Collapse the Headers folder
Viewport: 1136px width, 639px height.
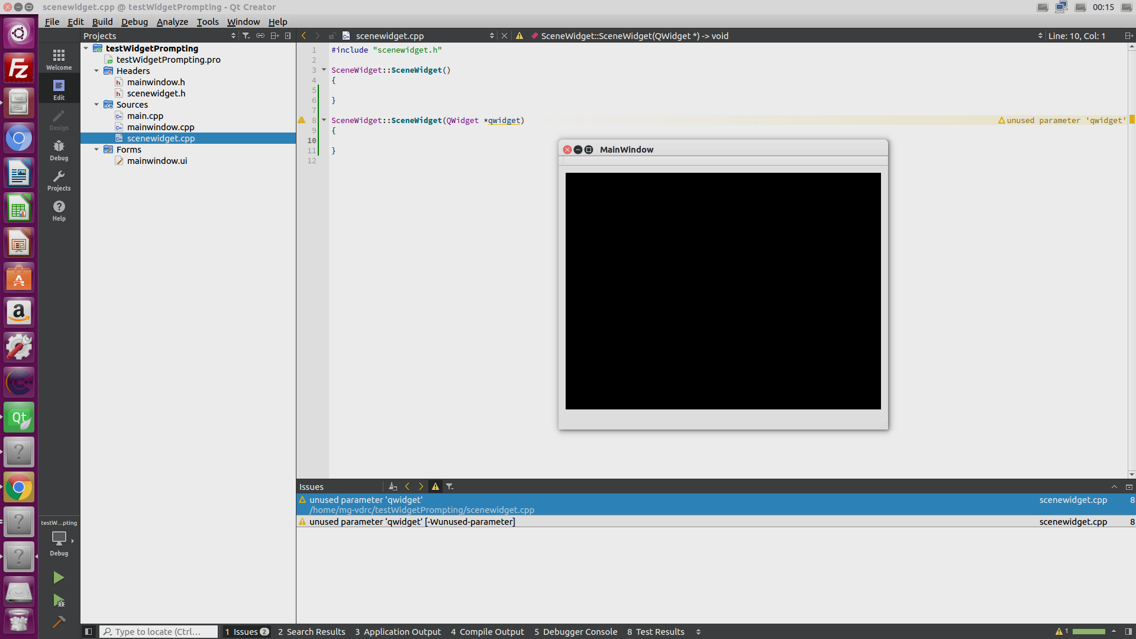point(96,70)
